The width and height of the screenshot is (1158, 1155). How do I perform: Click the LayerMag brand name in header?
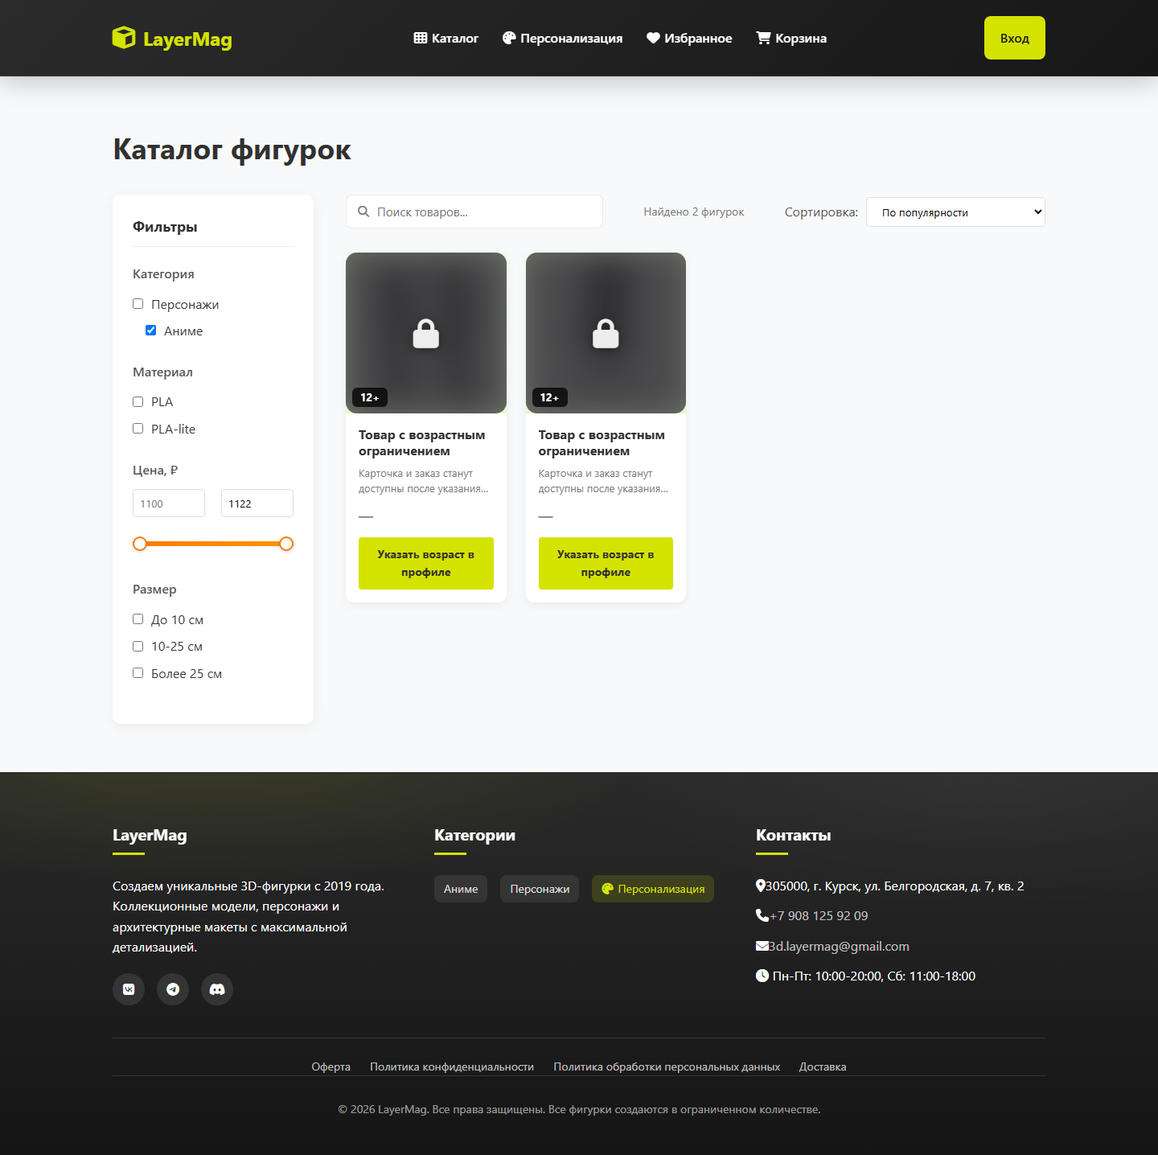(x=187, y=39)
